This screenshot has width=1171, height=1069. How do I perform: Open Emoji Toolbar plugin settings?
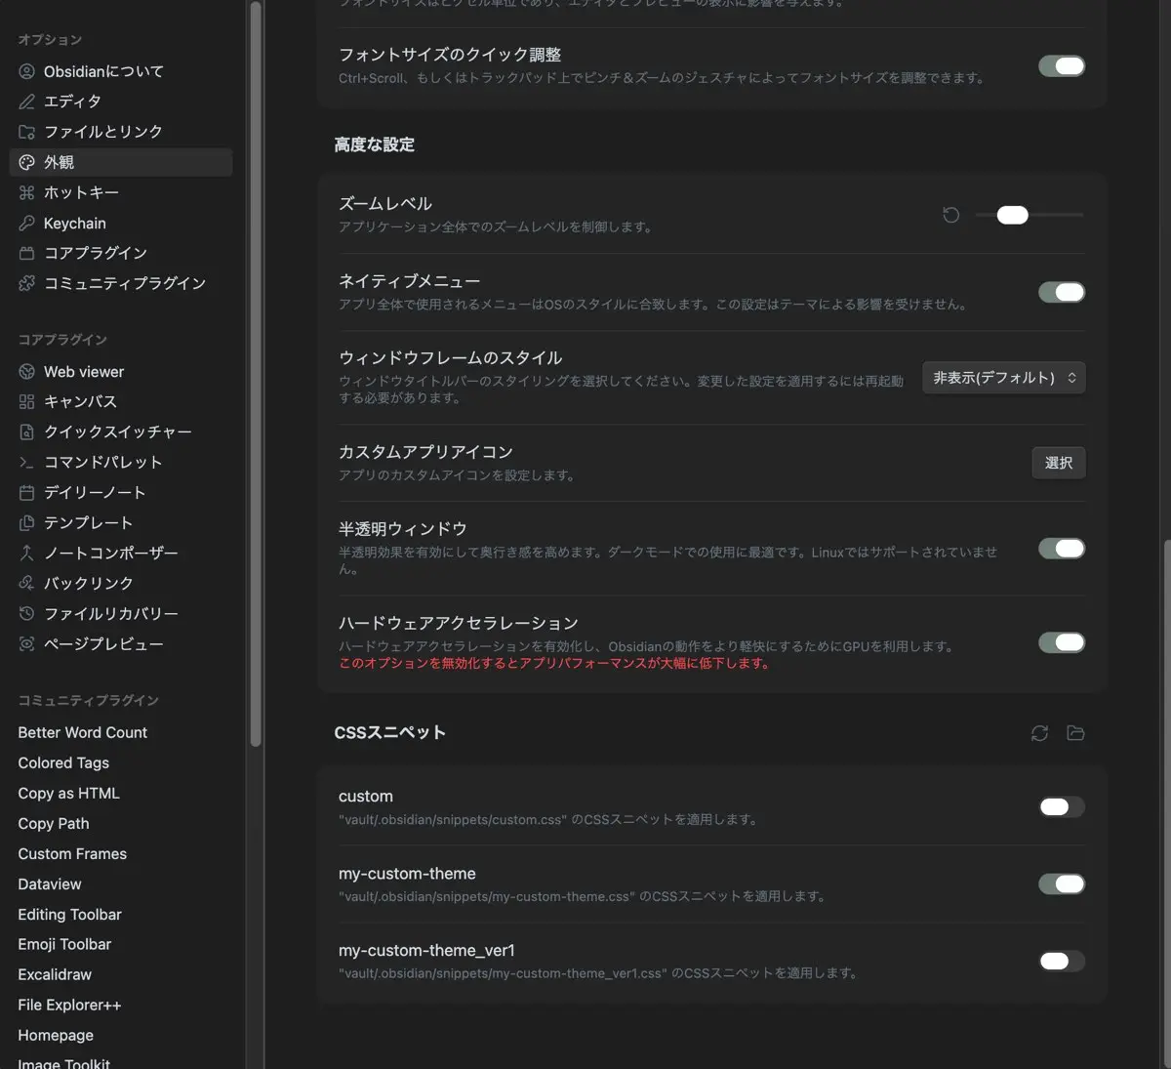coord(121,944)
